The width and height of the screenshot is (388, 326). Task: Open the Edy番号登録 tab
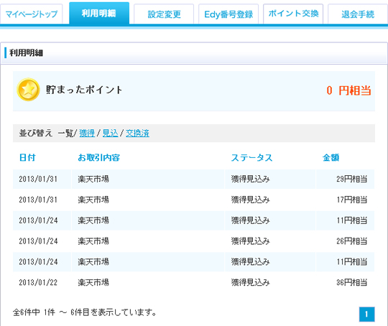click(x=228, y=14)
